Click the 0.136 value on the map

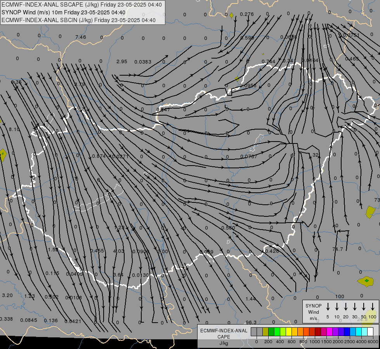[x=51, y=321]
